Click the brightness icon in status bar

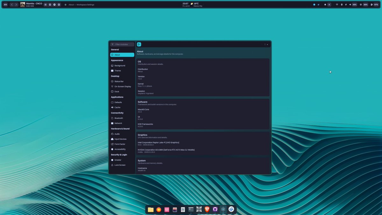pos(361,4)
